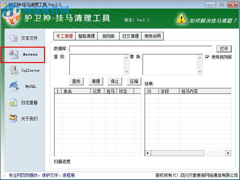Maximize the window
The image size is (240, 180).
pos(221,5)
